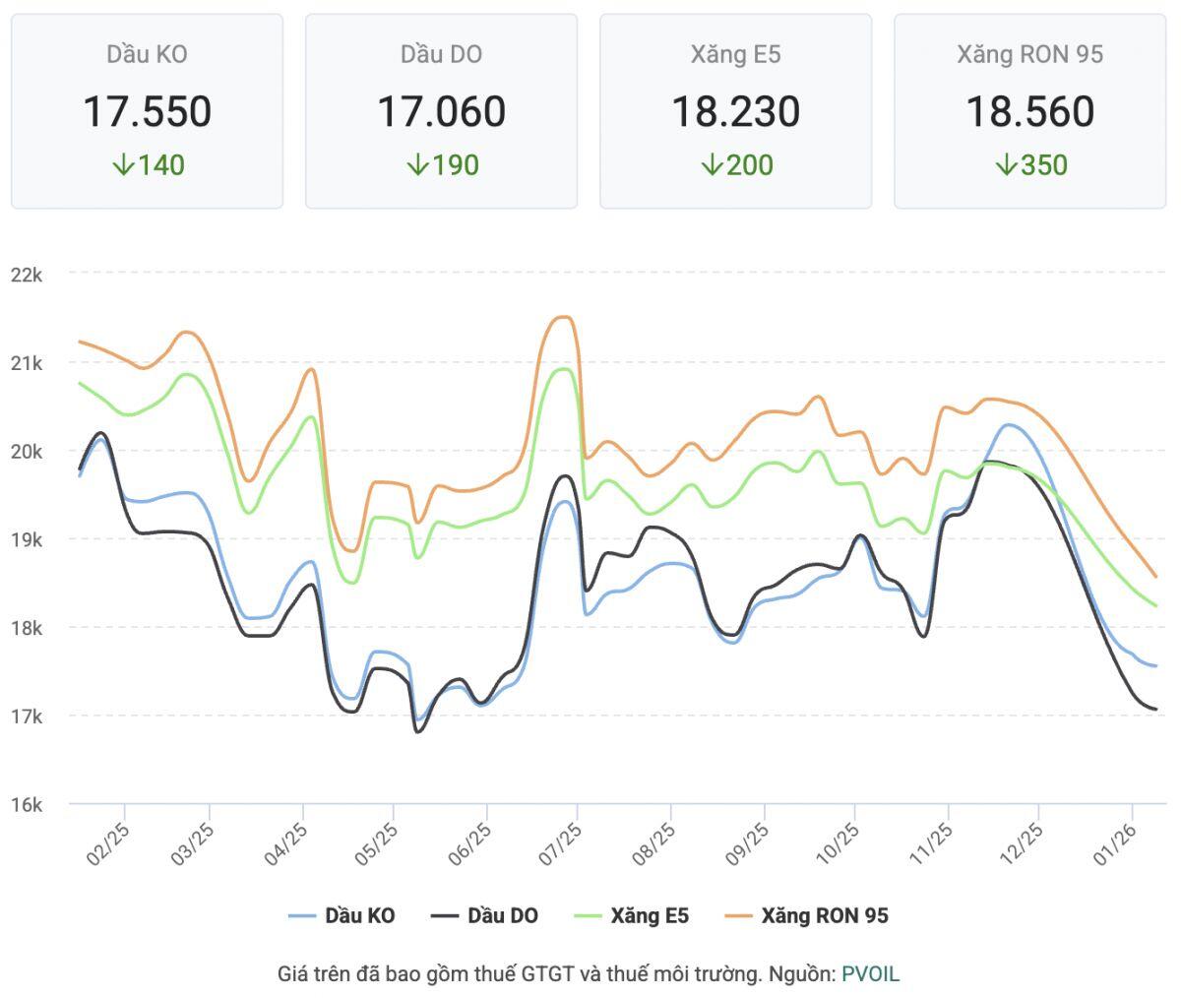Image resolution: width=1181 pixels, height=998 pixels.
Task: Click the Dầu KO price card
Action: pos(147,110)
